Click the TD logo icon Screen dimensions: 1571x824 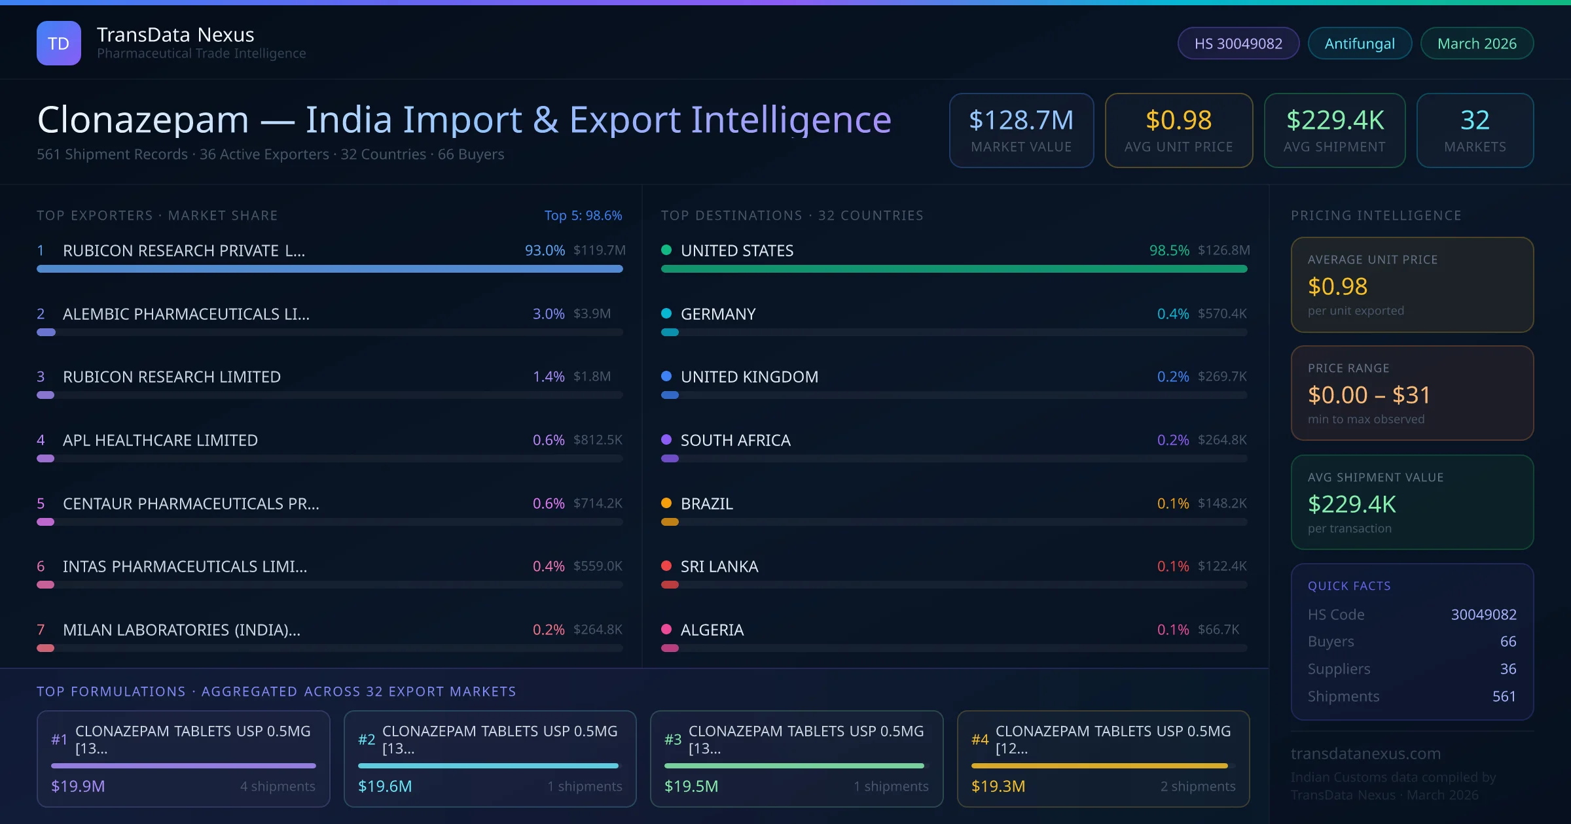coord(59,43)
